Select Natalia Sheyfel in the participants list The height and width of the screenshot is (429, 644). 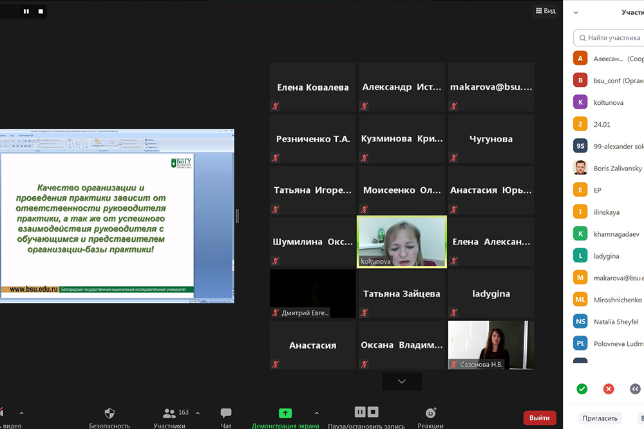pyautogui.click(x=609, y=322)
